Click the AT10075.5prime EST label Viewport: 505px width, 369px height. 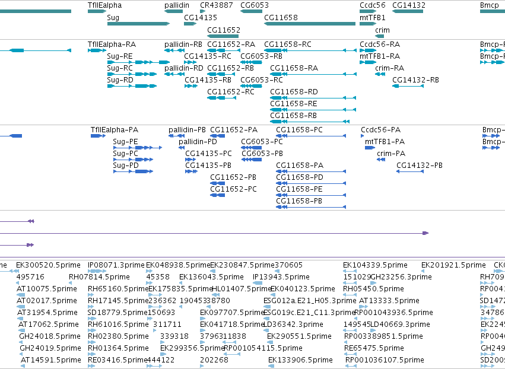[47, 289]
